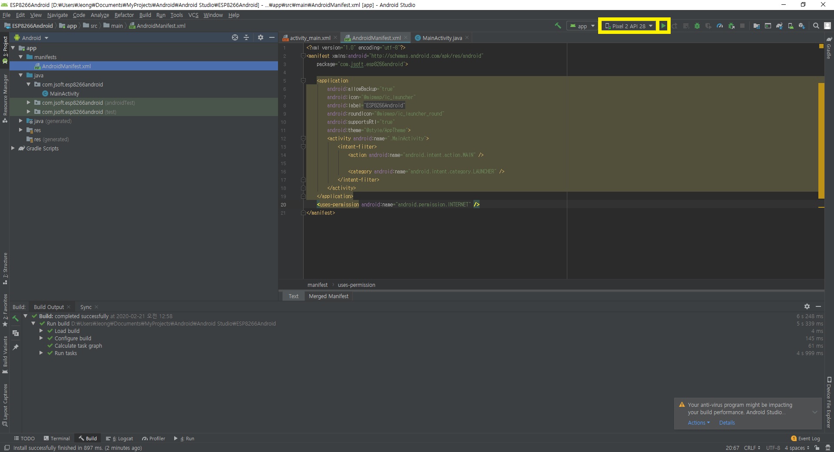The width and height of the screenshot is (834, 452).
Task: Open the app run configuration dropdown
Action: tap(582, 26)
